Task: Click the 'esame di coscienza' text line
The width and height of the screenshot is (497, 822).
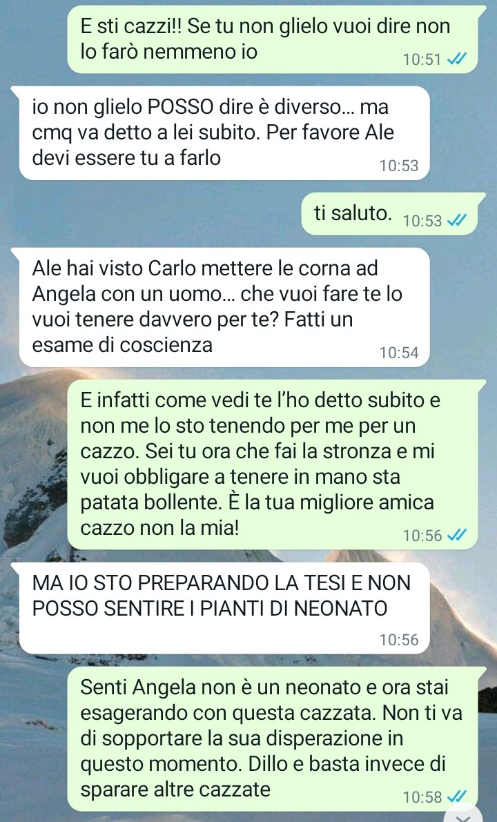Action: [122, 344]
